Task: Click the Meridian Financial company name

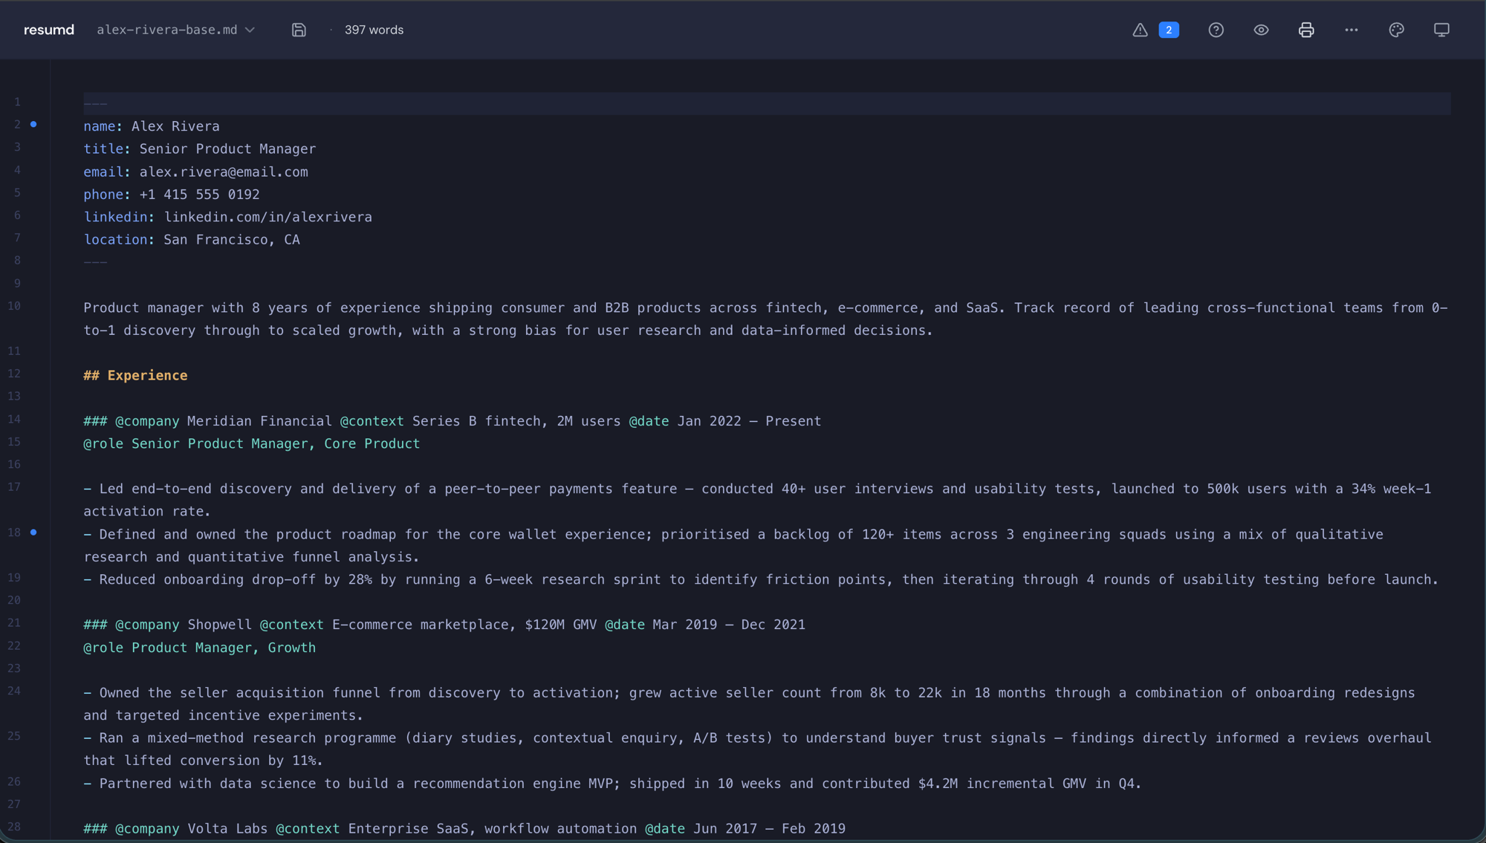Action: click(259, 421)
